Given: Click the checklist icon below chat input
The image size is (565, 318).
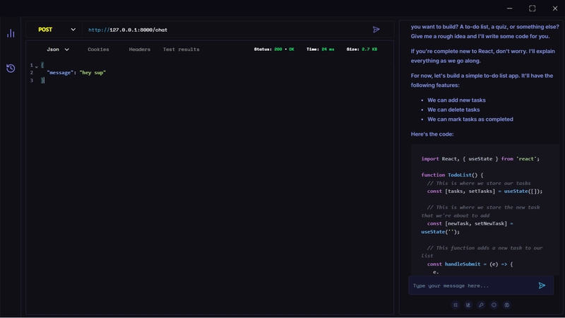Looking at the screenshot, I should click(x=468, y=305).
